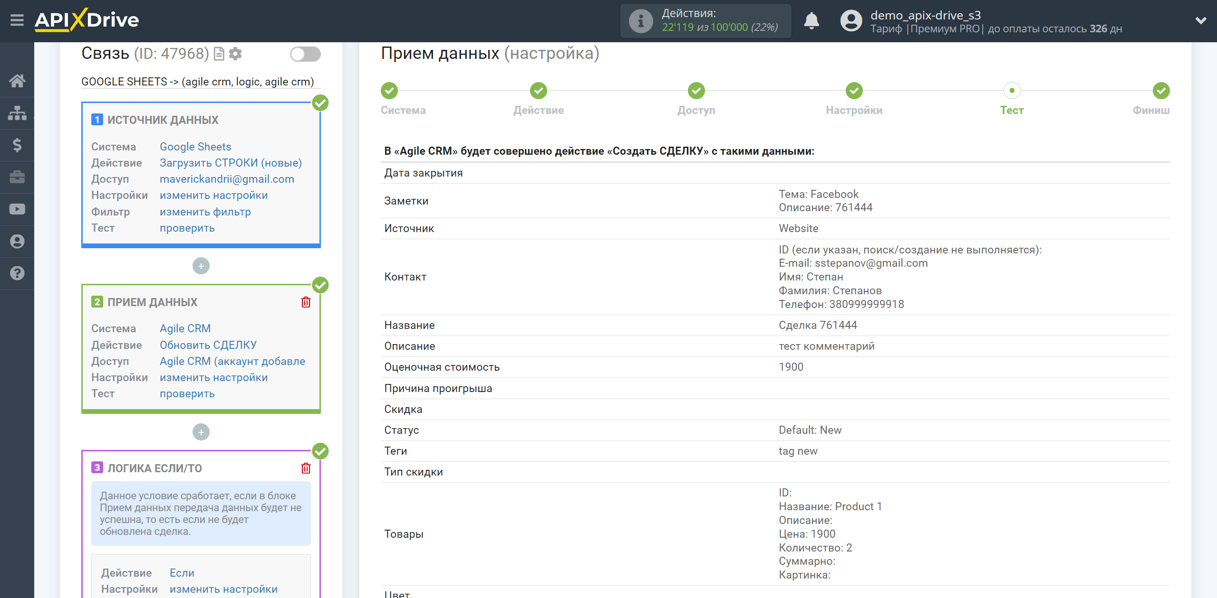This screenshot has width=1217, height=598.
Task: Open the connections sitemap icon
Action: [x=17, y=113]
